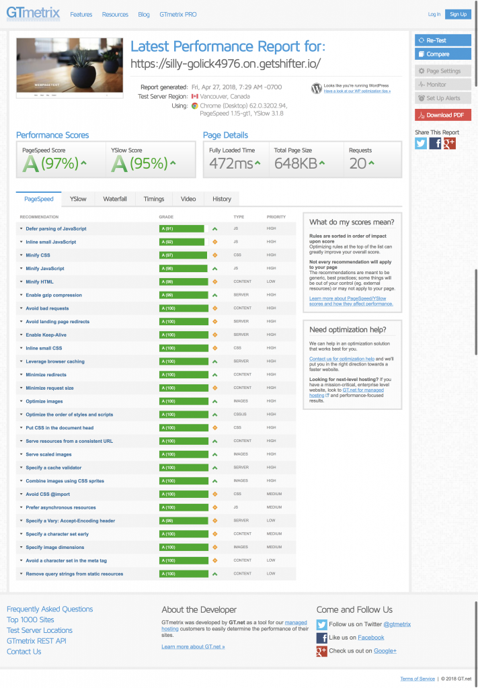Click PageSpeed Score up-arrow indicator
478x688 pixels.
(83, 163)
